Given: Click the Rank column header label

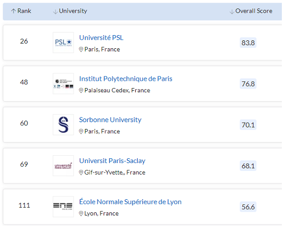Looking at the screenshot, I should [24, 11].
